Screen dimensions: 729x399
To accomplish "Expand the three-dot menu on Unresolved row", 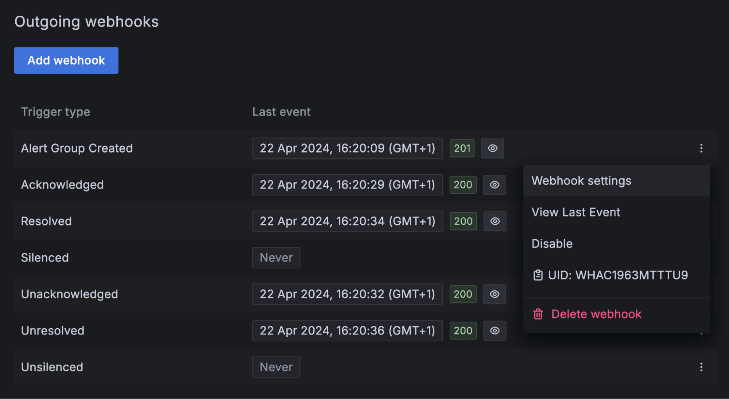I will pyautogui.click(x=702, y=330).
